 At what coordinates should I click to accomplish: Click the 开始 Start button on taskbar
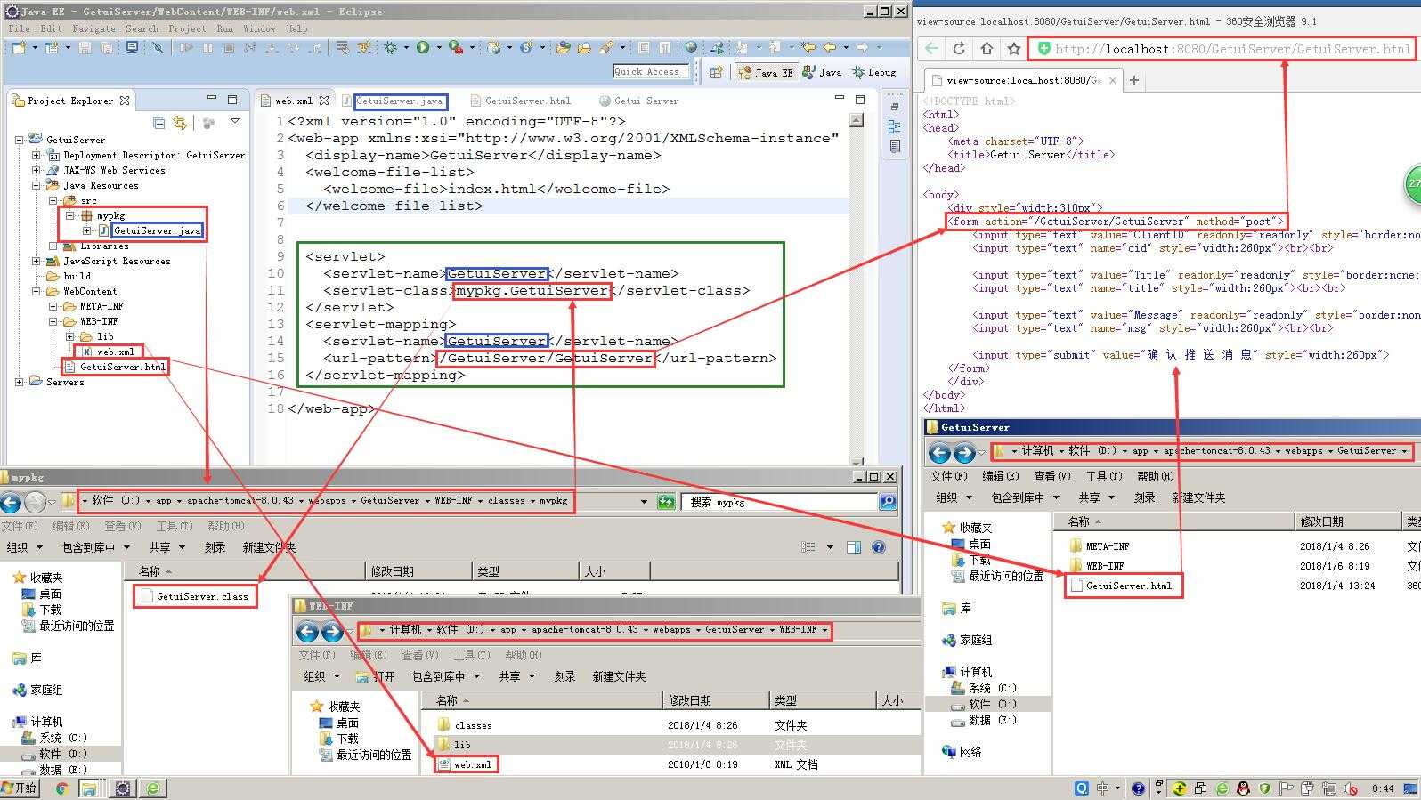point(20,788)
